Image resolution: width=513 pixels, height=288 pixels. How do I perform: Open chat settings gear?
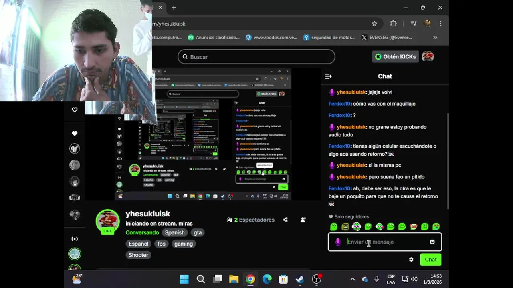tap(411, 260)
